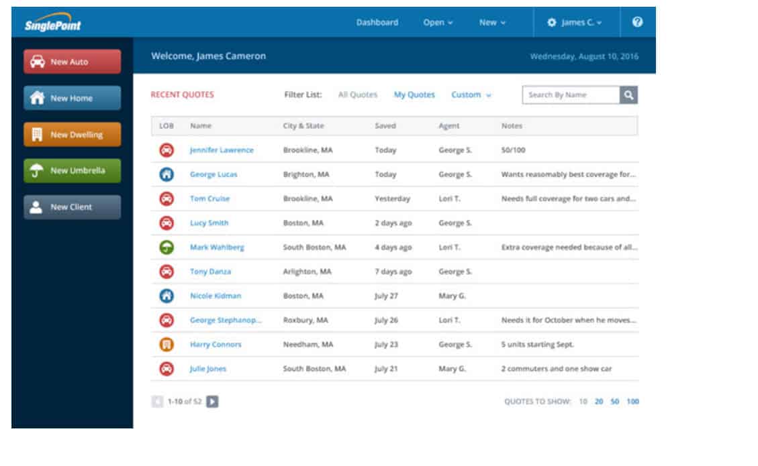This screenshot has height=466, width=758.
Task: Open the James C. user dropdown
Action: click(581, 22)
